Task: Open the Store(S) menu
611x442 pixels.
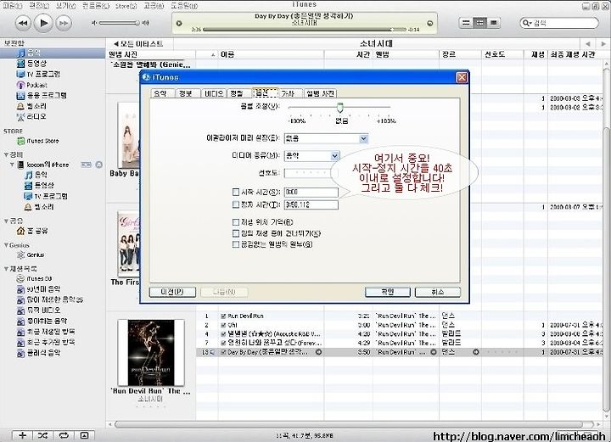Action: (126, 6)
